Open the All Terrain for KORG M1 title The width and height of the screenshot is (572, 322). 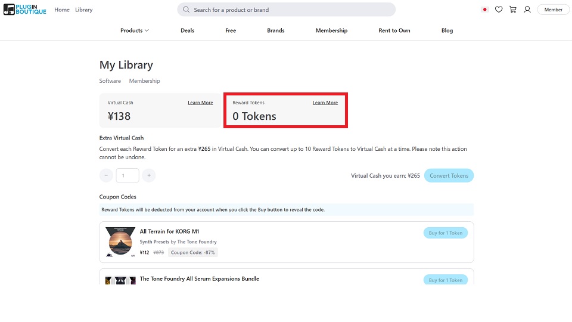click(169, 231)
